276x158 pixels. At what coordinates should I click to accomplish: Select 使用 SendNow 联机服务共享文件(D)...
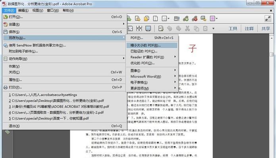(x=64, y=45)
